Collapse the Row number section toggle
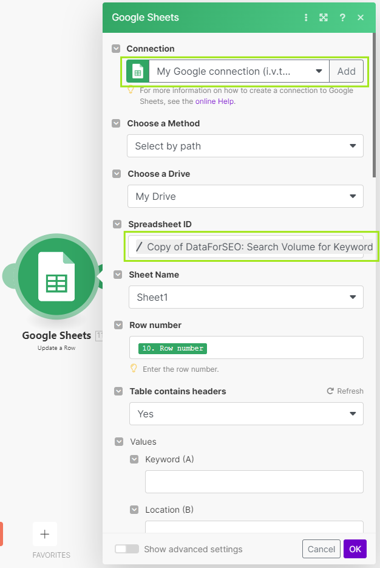Viewport: 380px width, 568px height. (118, 325)
